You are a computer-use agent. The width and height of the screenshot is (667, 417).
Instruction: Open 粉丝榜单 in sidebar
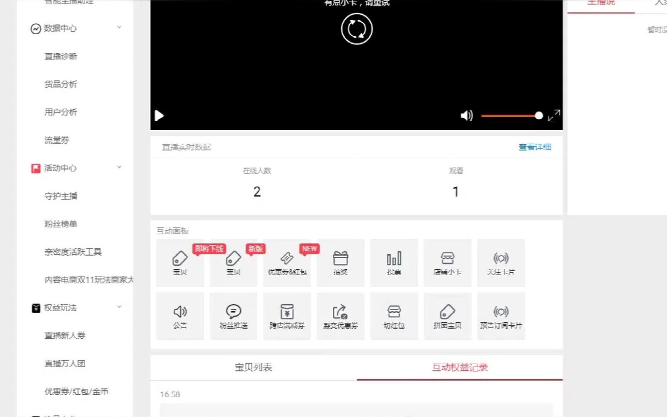pos(61,224)
